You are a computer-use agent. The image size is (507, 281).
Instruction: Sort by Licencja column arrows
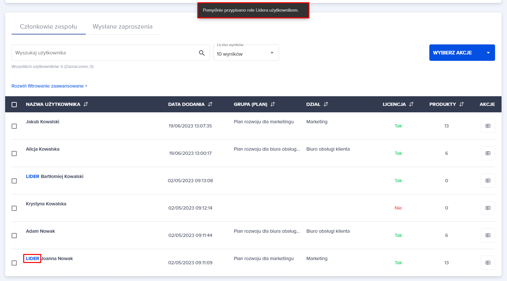[411, 104]
